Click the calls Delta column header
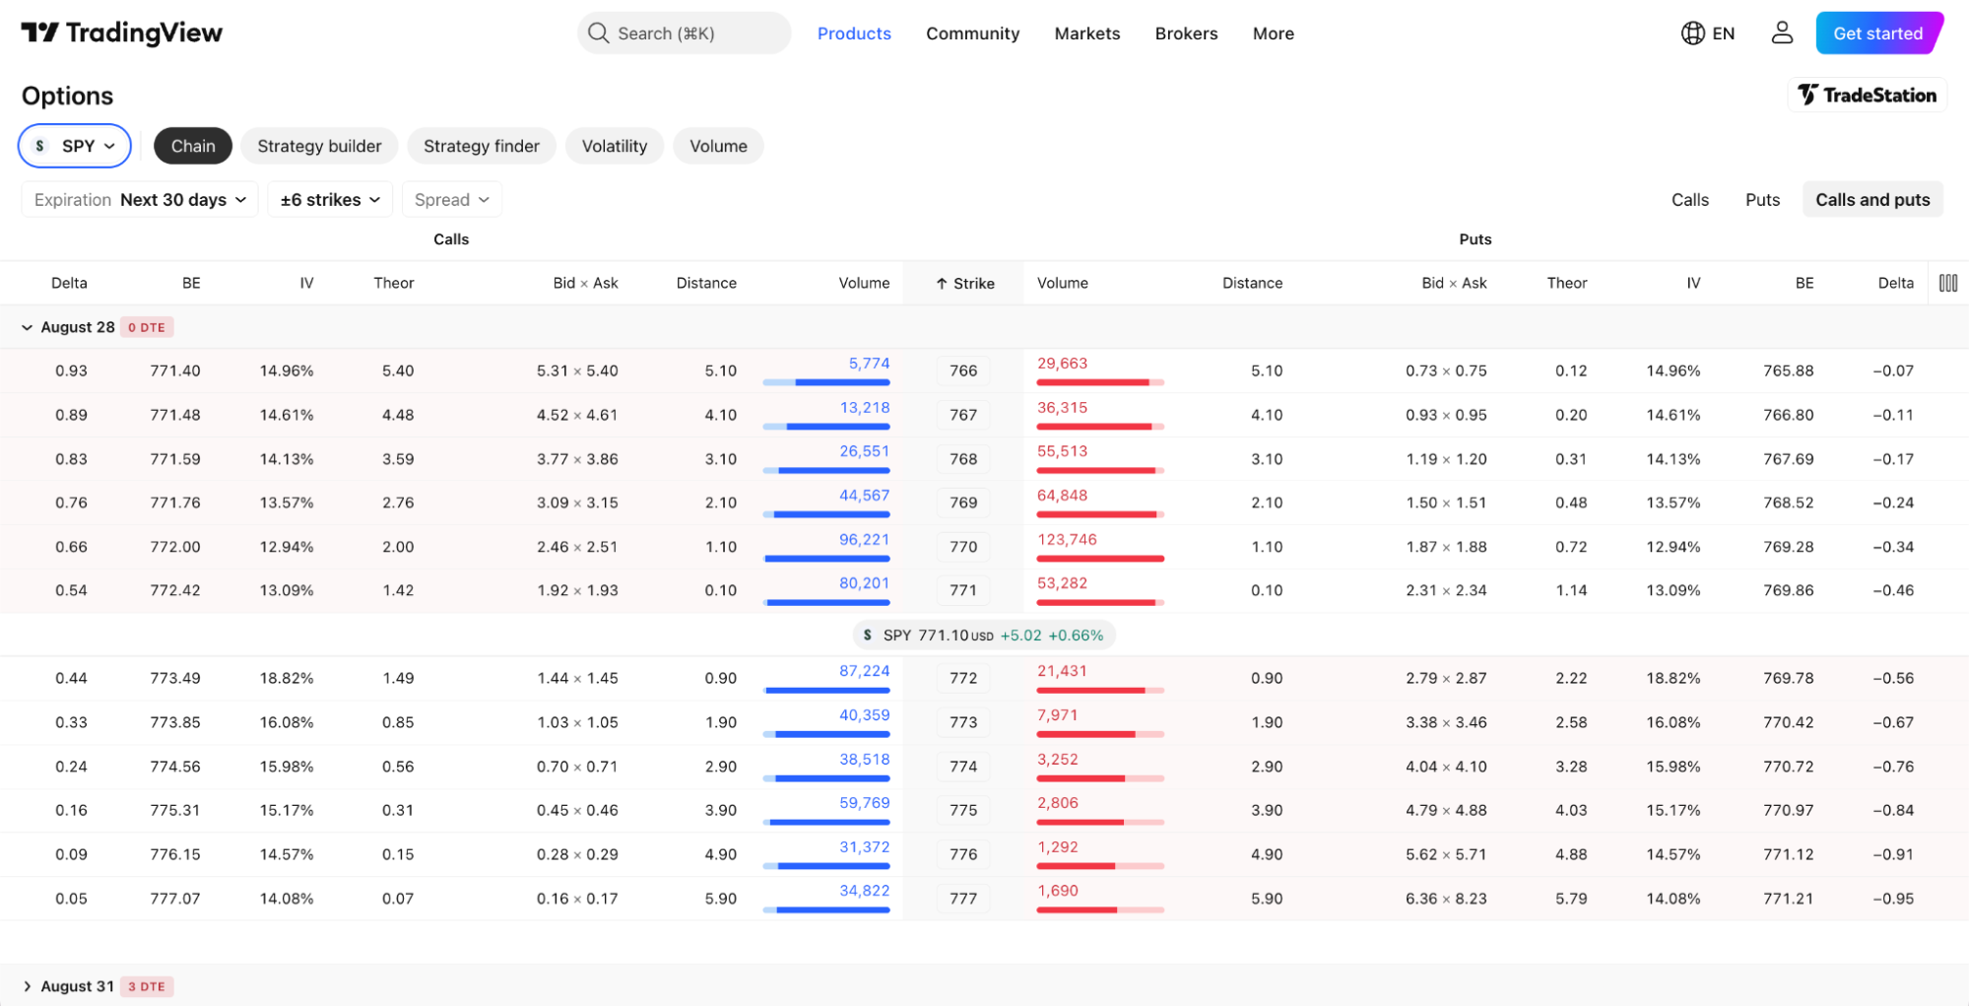The height and width of the screenshot is (1006, 1969). click(69, 283)
